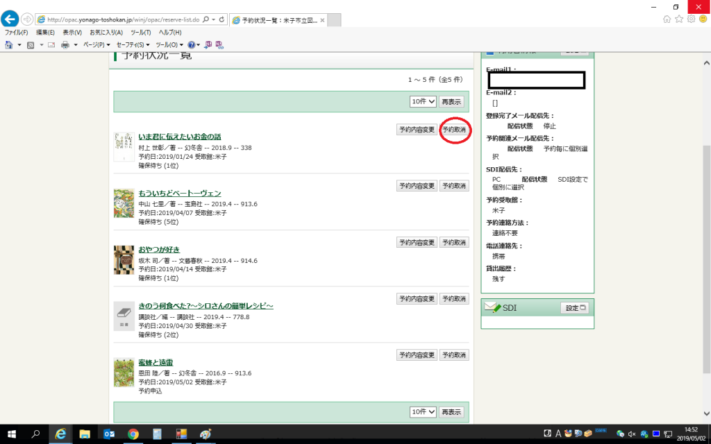The height and width of the screenshot is (444, 711).
Task: Open Google Chrome from the taskbar
Action: click(133, 434)
